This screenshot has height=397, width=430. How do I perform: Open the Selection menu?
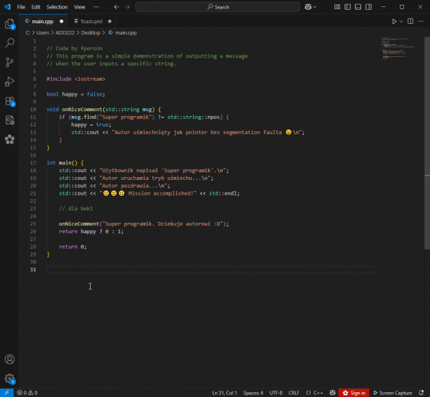click(57, 7)
